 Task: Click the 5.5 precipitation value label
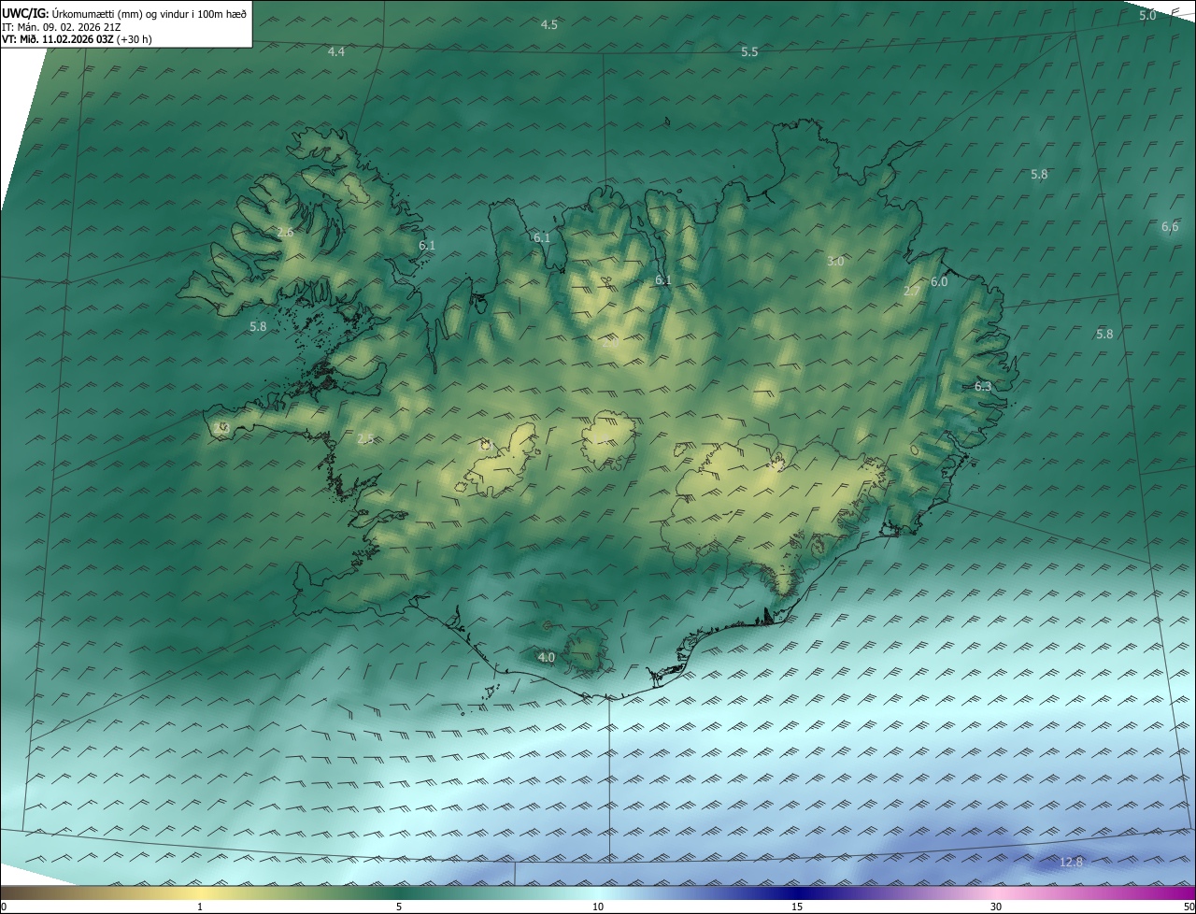click(749, 51)
